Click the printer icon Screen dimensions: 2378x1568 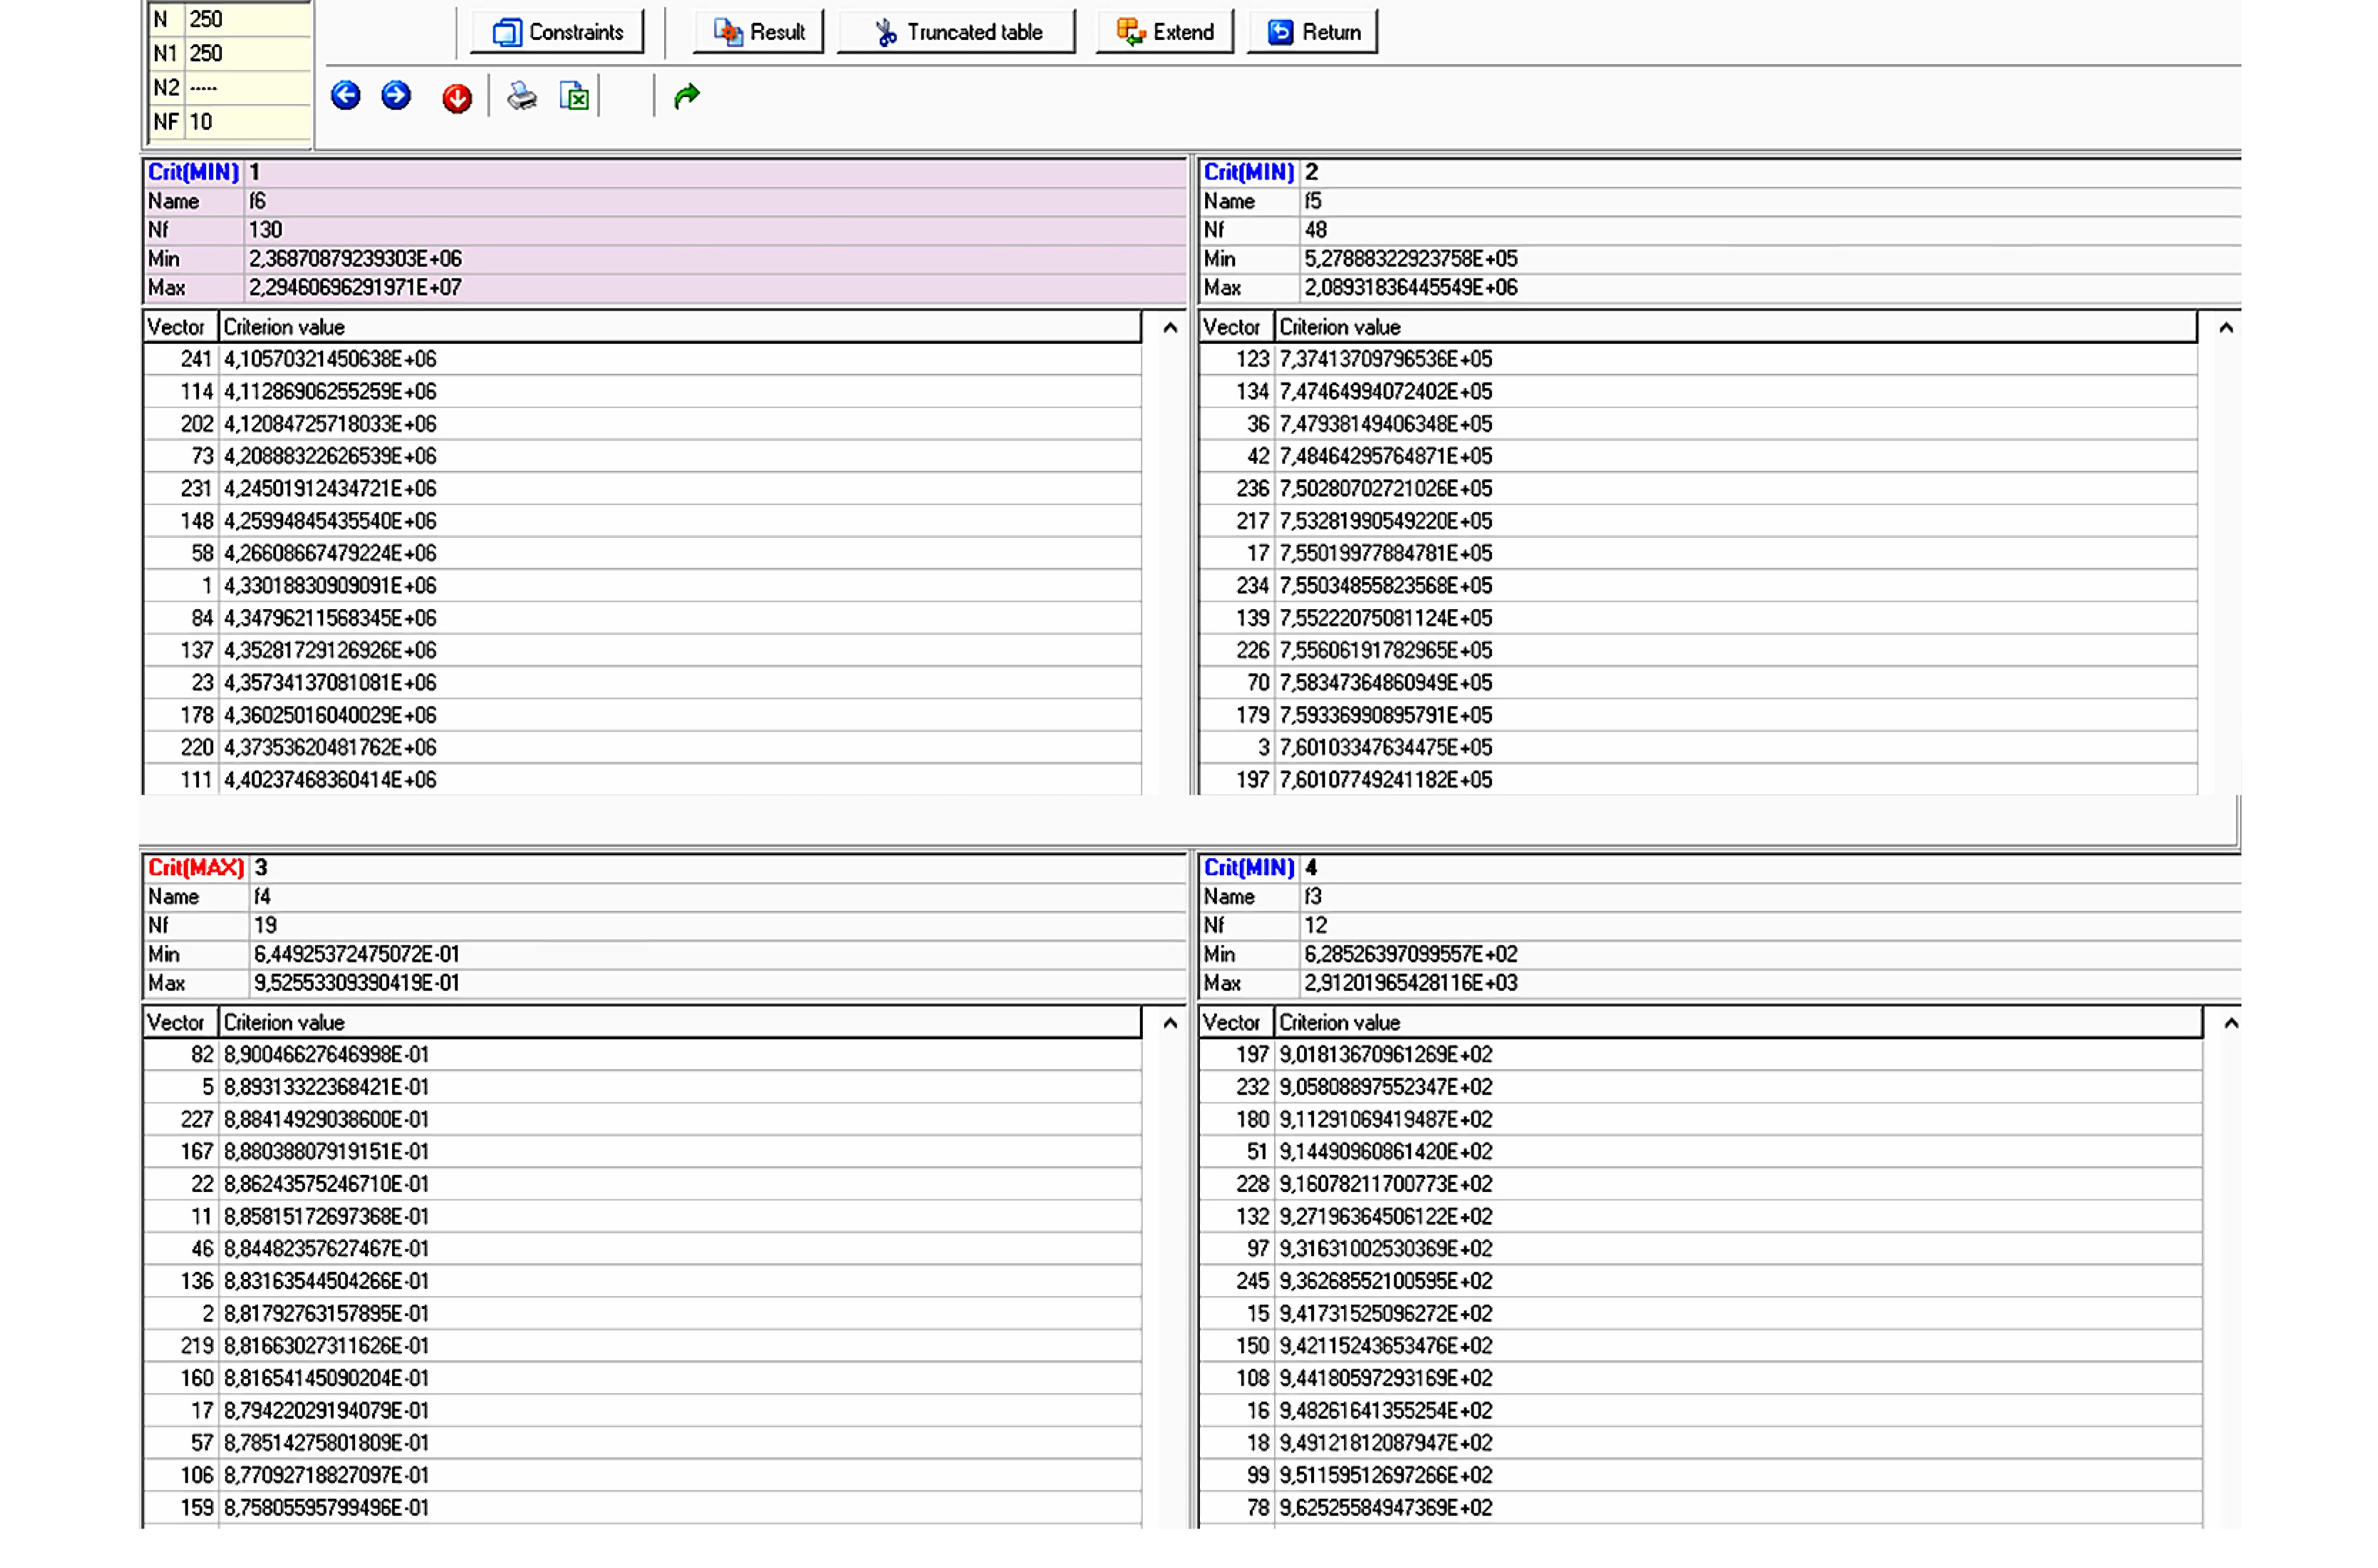pos(522,97)
